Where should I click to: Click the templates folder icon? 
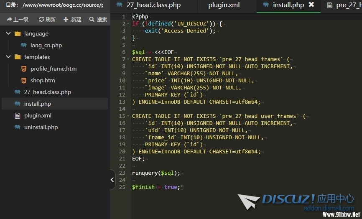coord(17,57)
